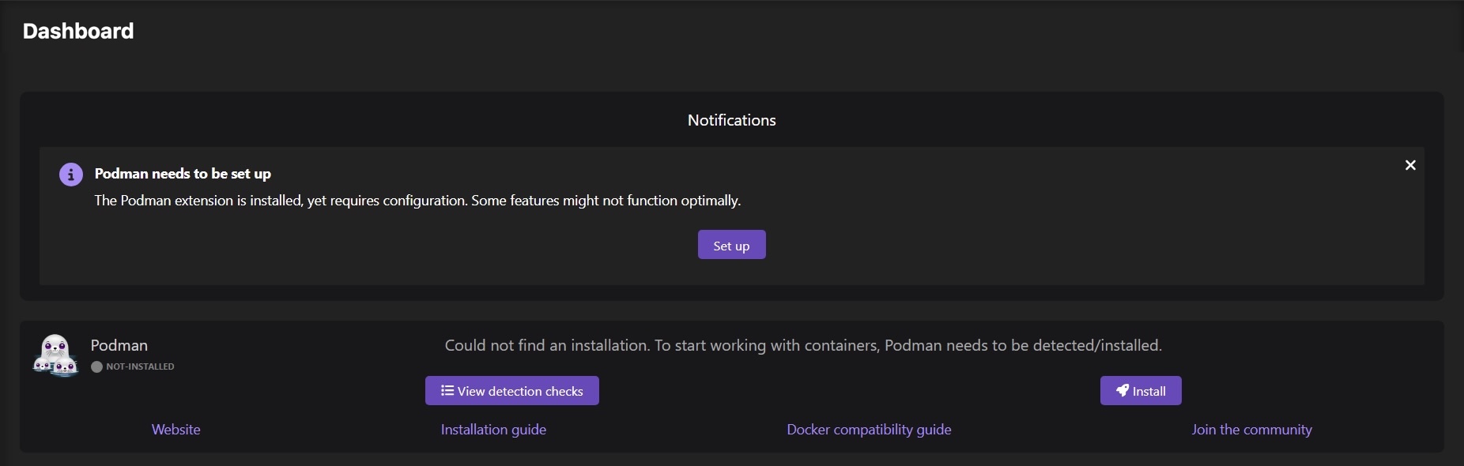Open the Installation guide link
Image resolution: width=1464 pixels, height=466 pixels.
click(493, 430)
